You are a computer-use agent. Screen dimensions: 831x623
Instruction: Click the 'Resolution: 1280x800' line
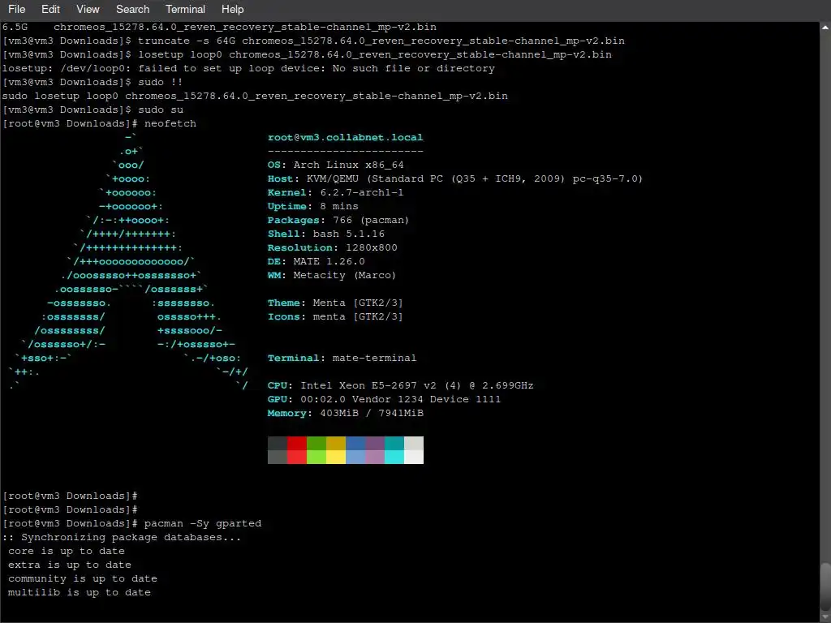332,247
